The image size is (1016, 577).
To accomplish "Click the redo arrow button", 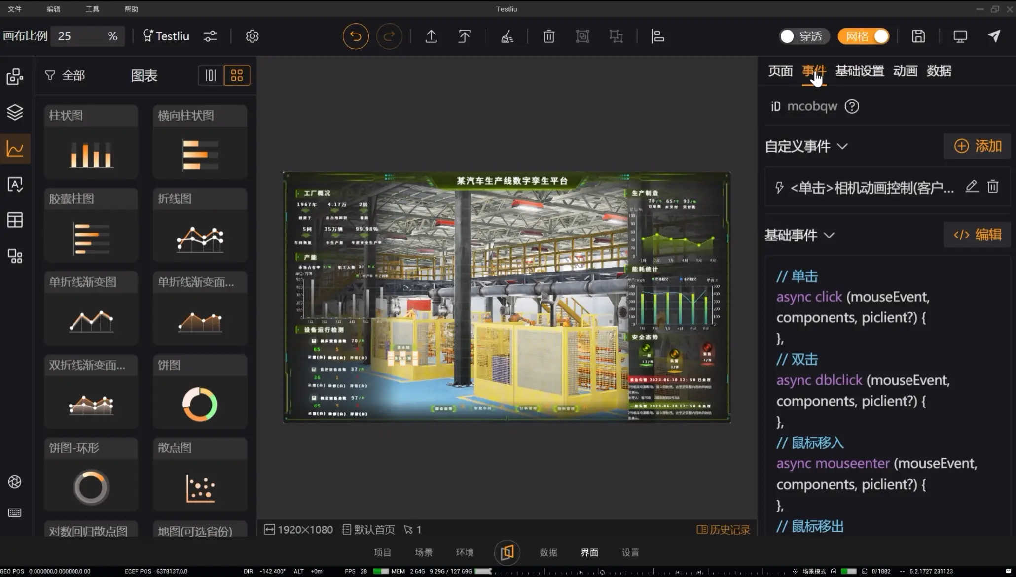I will (389, 36).
